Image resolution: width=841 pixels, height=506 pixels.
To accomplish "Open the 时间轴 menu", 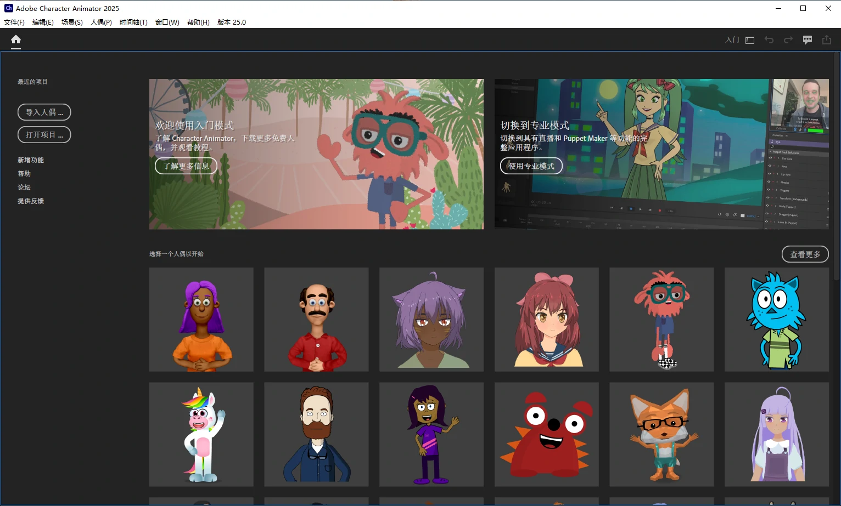I will click(x=133, y=22).
